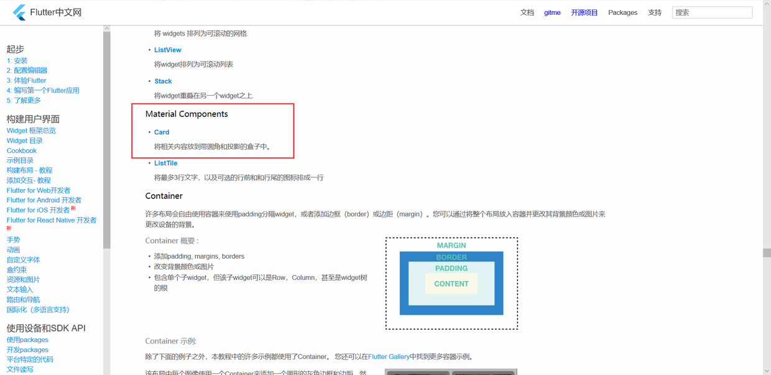
Task: Open 使用packages sidebar link
Action: (x=27, y=340)
